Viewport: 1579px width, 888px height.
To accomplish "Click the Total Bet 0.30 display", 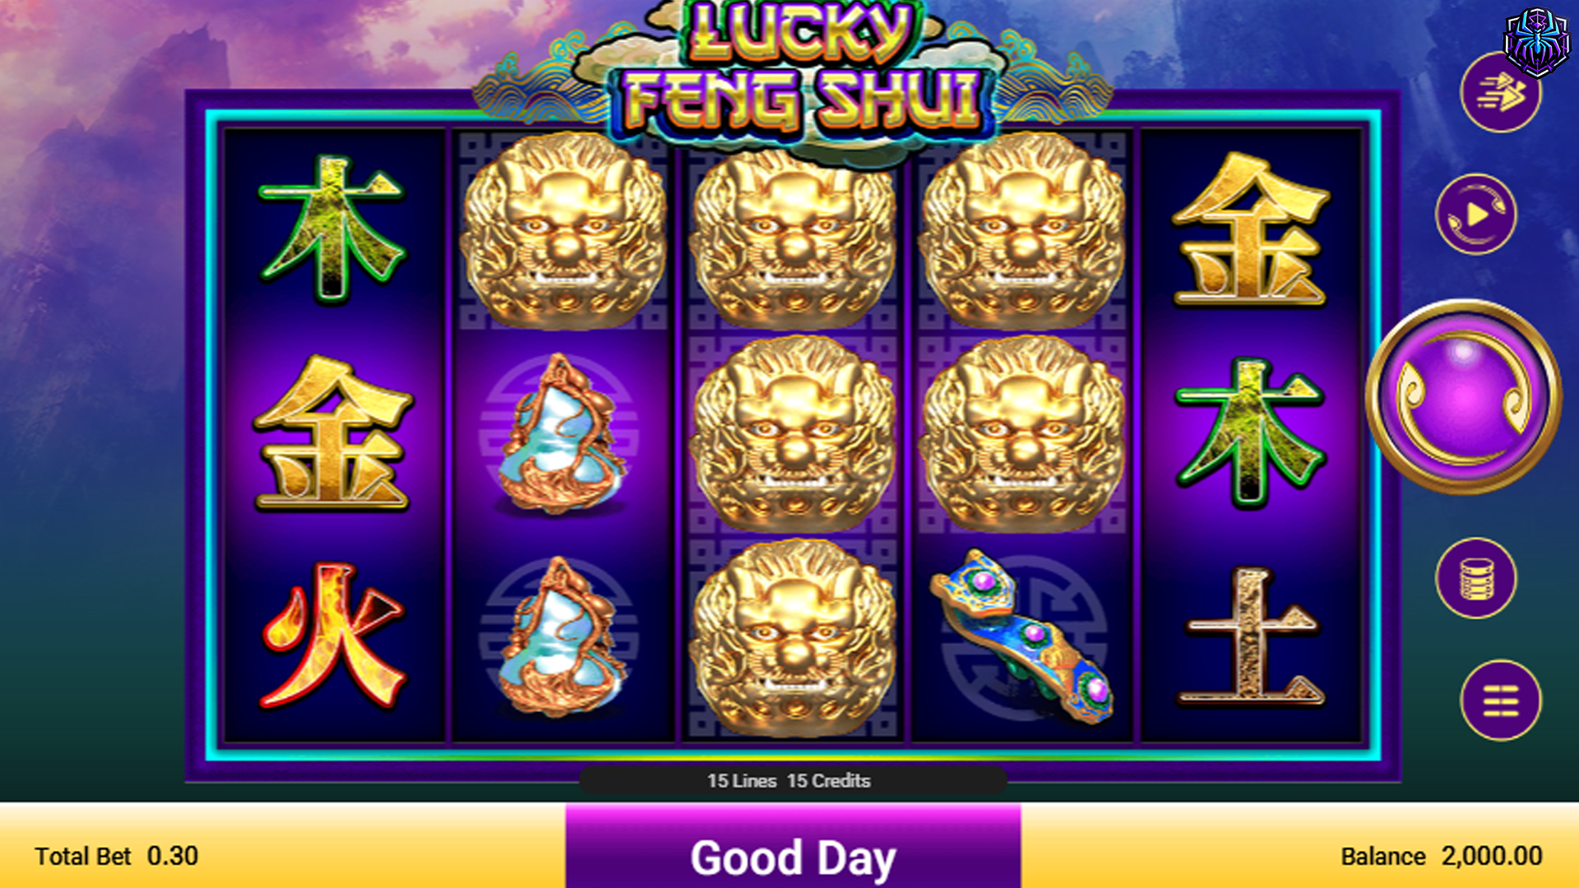I will point(116,856).
